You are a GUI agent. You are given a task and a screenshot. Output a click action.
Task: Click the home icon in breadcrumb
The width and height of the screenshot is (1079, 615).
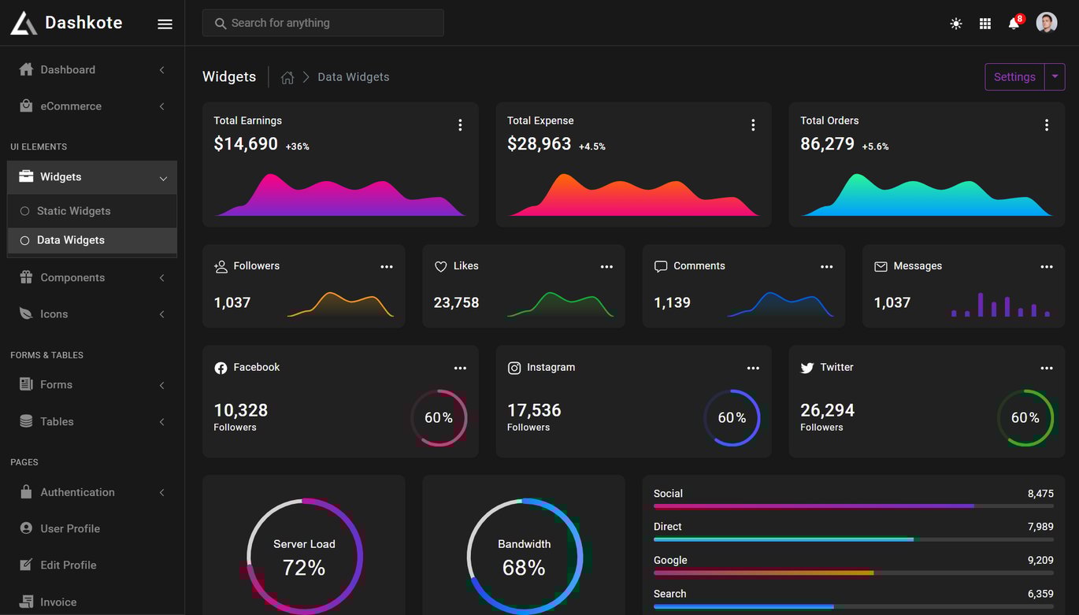coord(287,77)
